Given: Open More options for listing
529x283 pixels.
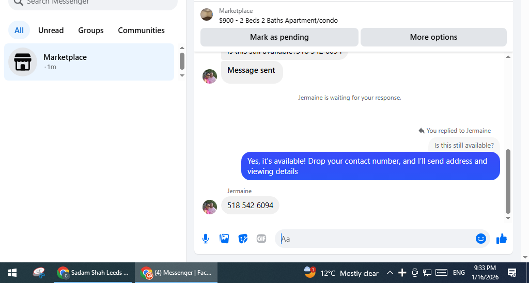Looking at the screenshot, I should 433,37.
